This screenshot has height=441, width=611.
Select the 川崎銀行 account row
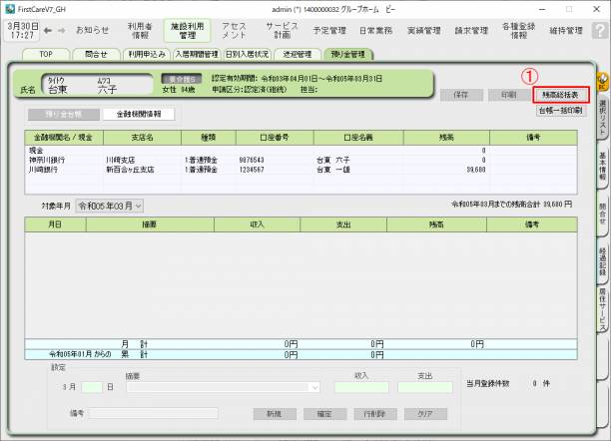pos(300,170)
